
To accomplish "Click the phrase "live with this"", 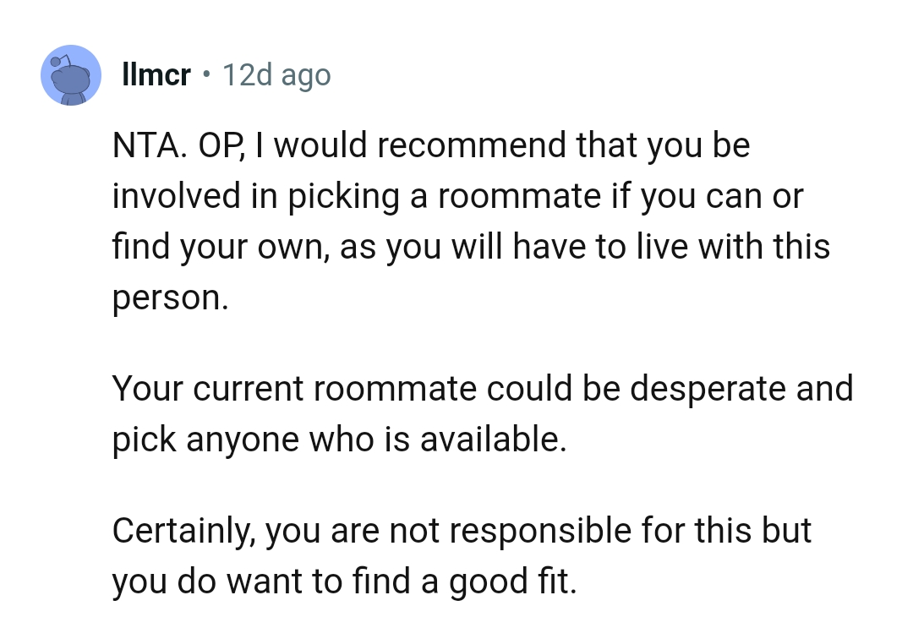I will pos(732,247).
